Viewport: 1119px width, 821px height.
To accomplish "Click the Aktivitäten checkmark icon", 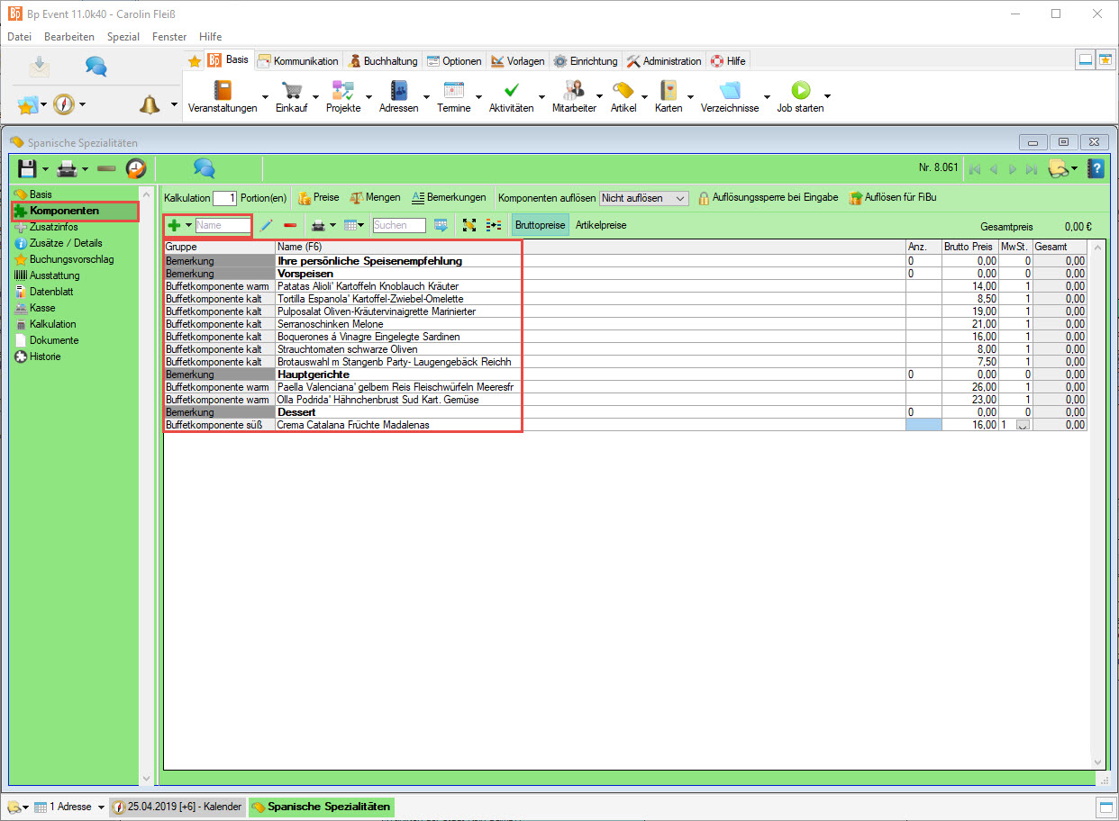I will click(x=511, y=91).
